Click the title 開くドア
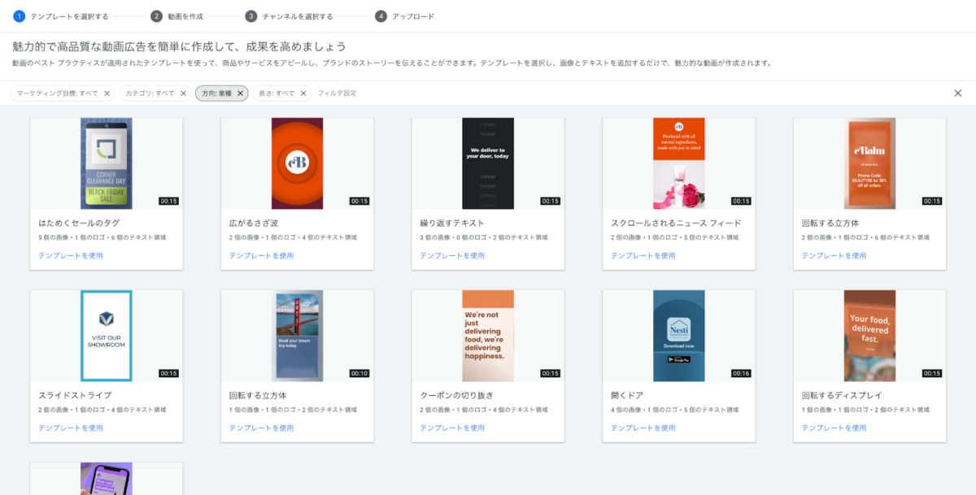 tap(627, 395)
